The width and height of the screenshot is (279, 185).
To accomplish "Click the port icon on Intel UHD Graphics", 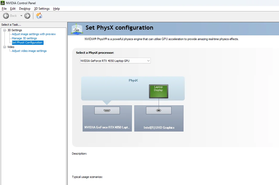I will tap(159, 111).
